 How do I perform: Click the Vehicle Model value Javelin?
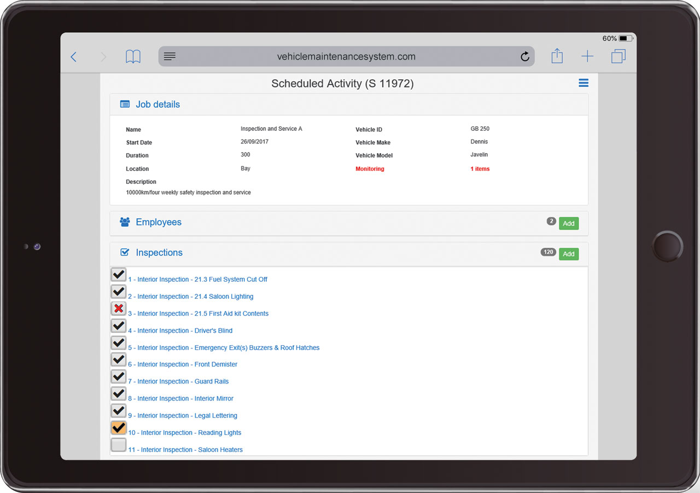pyautogui.click(x=479, y=155)
